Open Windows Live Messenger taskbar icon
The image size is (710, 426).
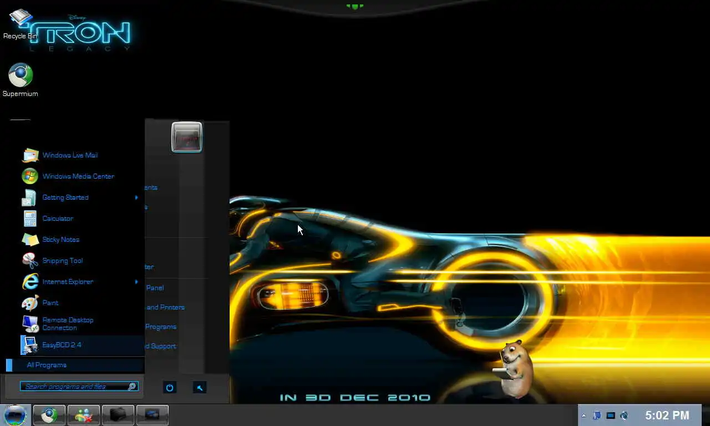84,415
